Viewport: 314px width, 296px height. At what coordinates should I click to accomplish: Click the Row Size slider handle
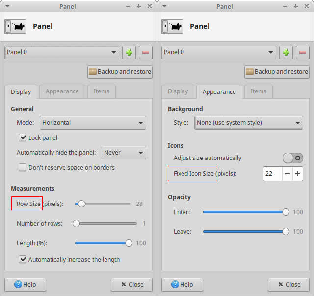point(81,204)
